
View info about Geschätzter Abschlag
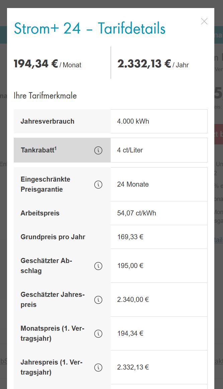[x=98, y=266]
